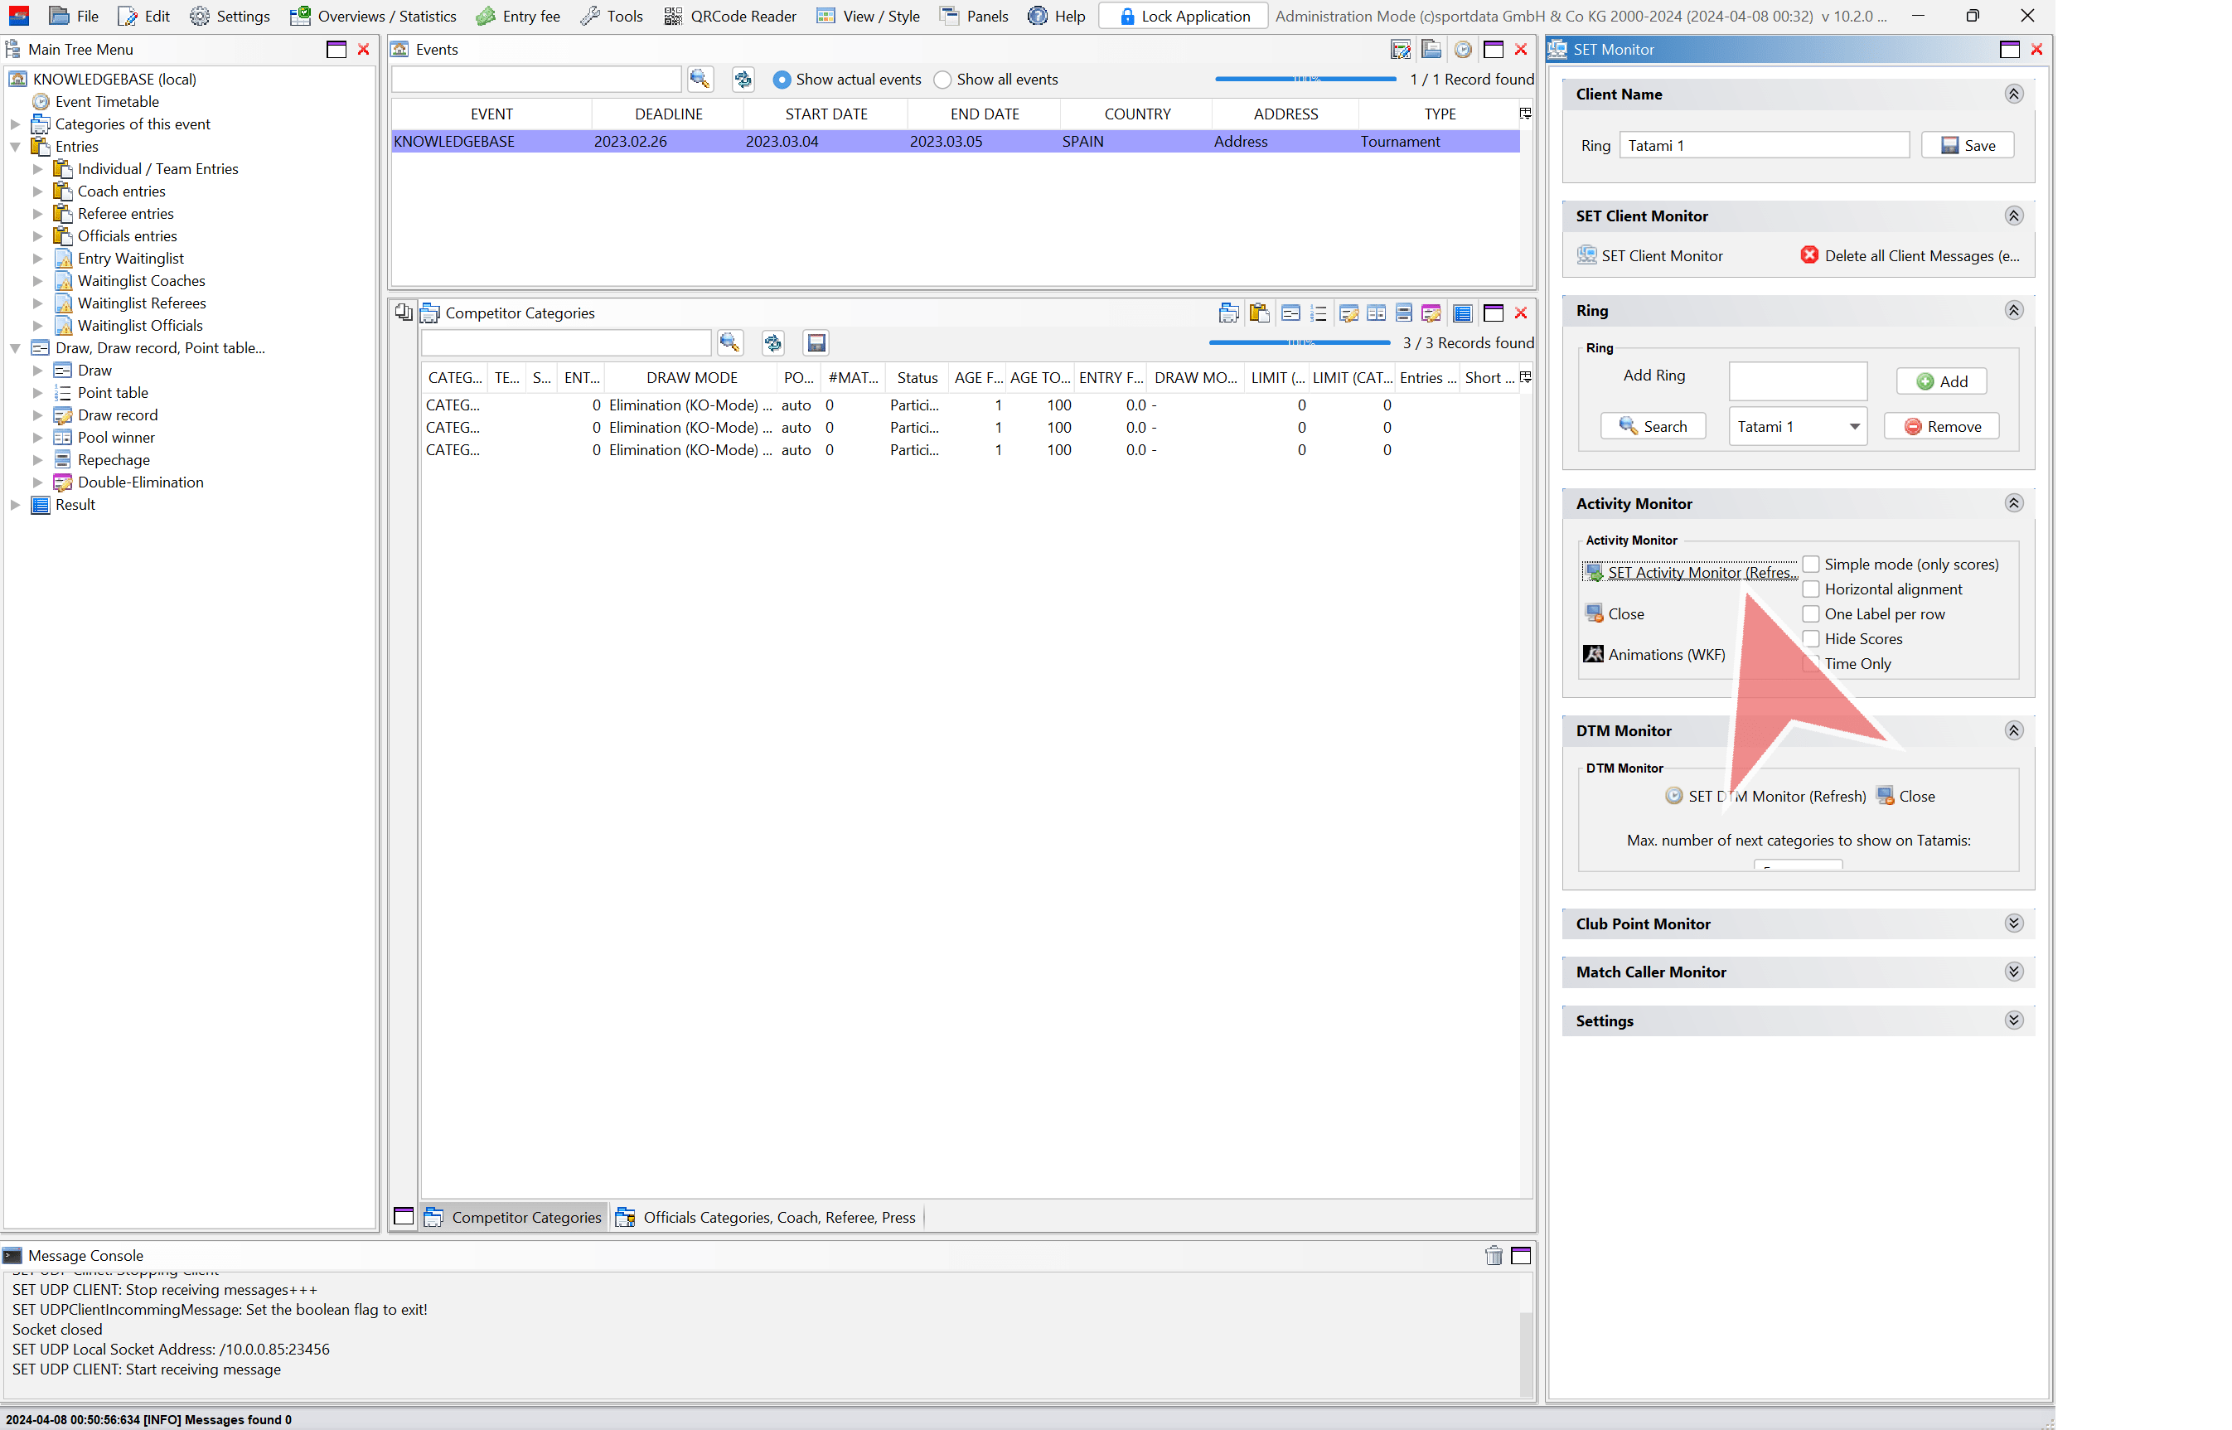Click the Events refresh icon
This screenshot has width=2232, height=1430.
tap(743, 80)
